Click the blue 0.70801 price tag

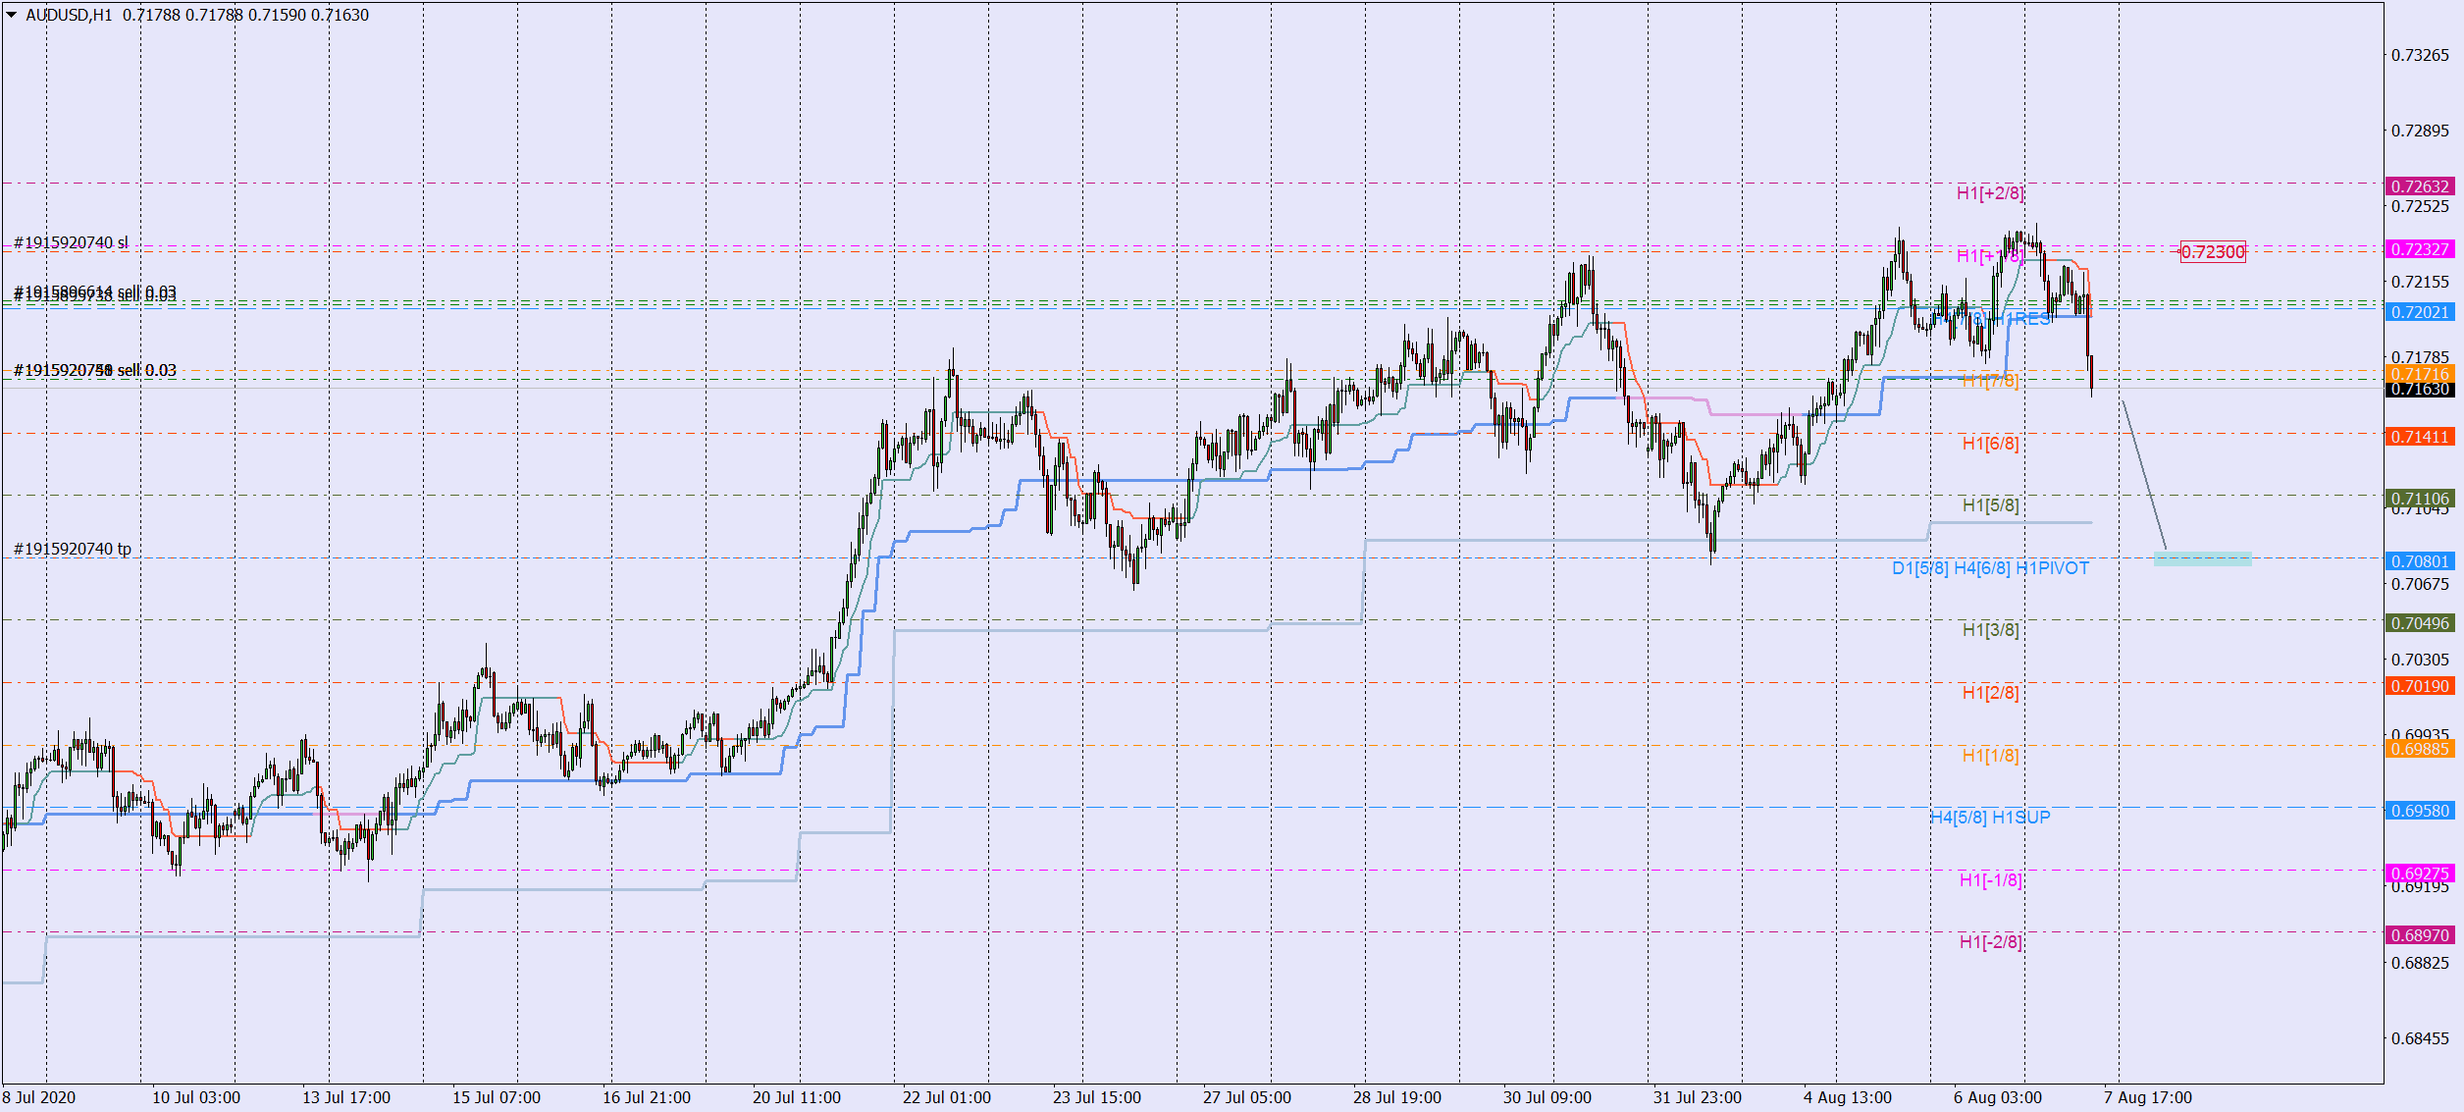[x=2420, y=561]
